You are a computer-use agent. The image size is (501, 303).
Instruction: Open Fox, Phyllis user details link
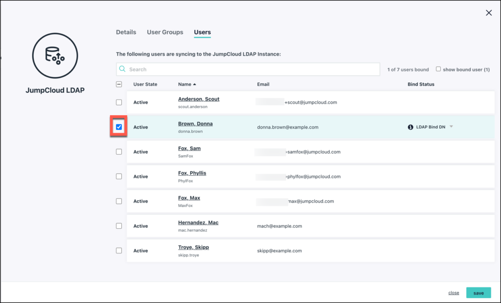[x=193, y=173]
